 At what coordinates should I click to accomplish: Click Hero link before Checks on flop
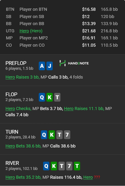(10, 108)
